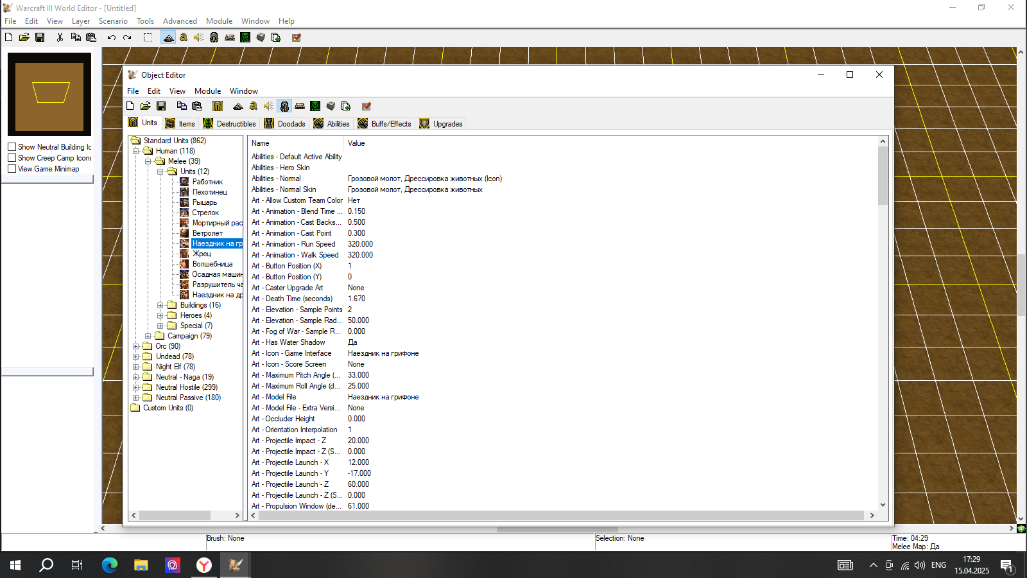
Task: Open Terrain Editor icon in Object Editor toolbar
Action: tap(238, 106)
